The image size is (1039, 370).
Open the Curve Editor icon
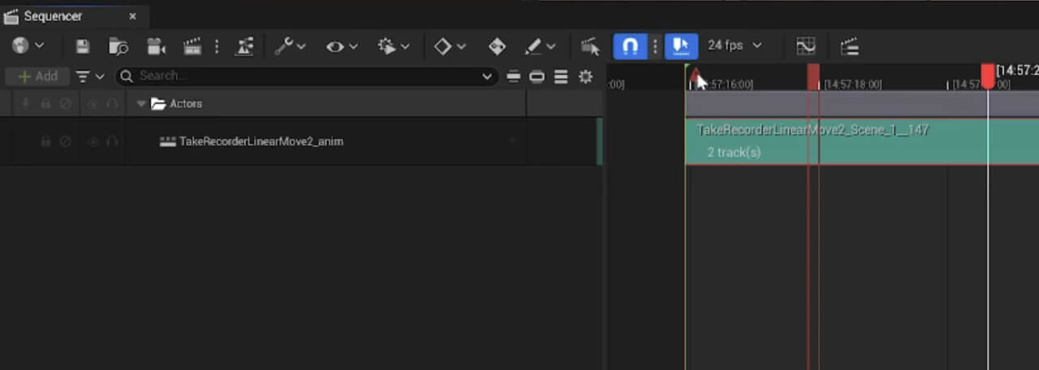pyautogui.click(x=805, y=46)
